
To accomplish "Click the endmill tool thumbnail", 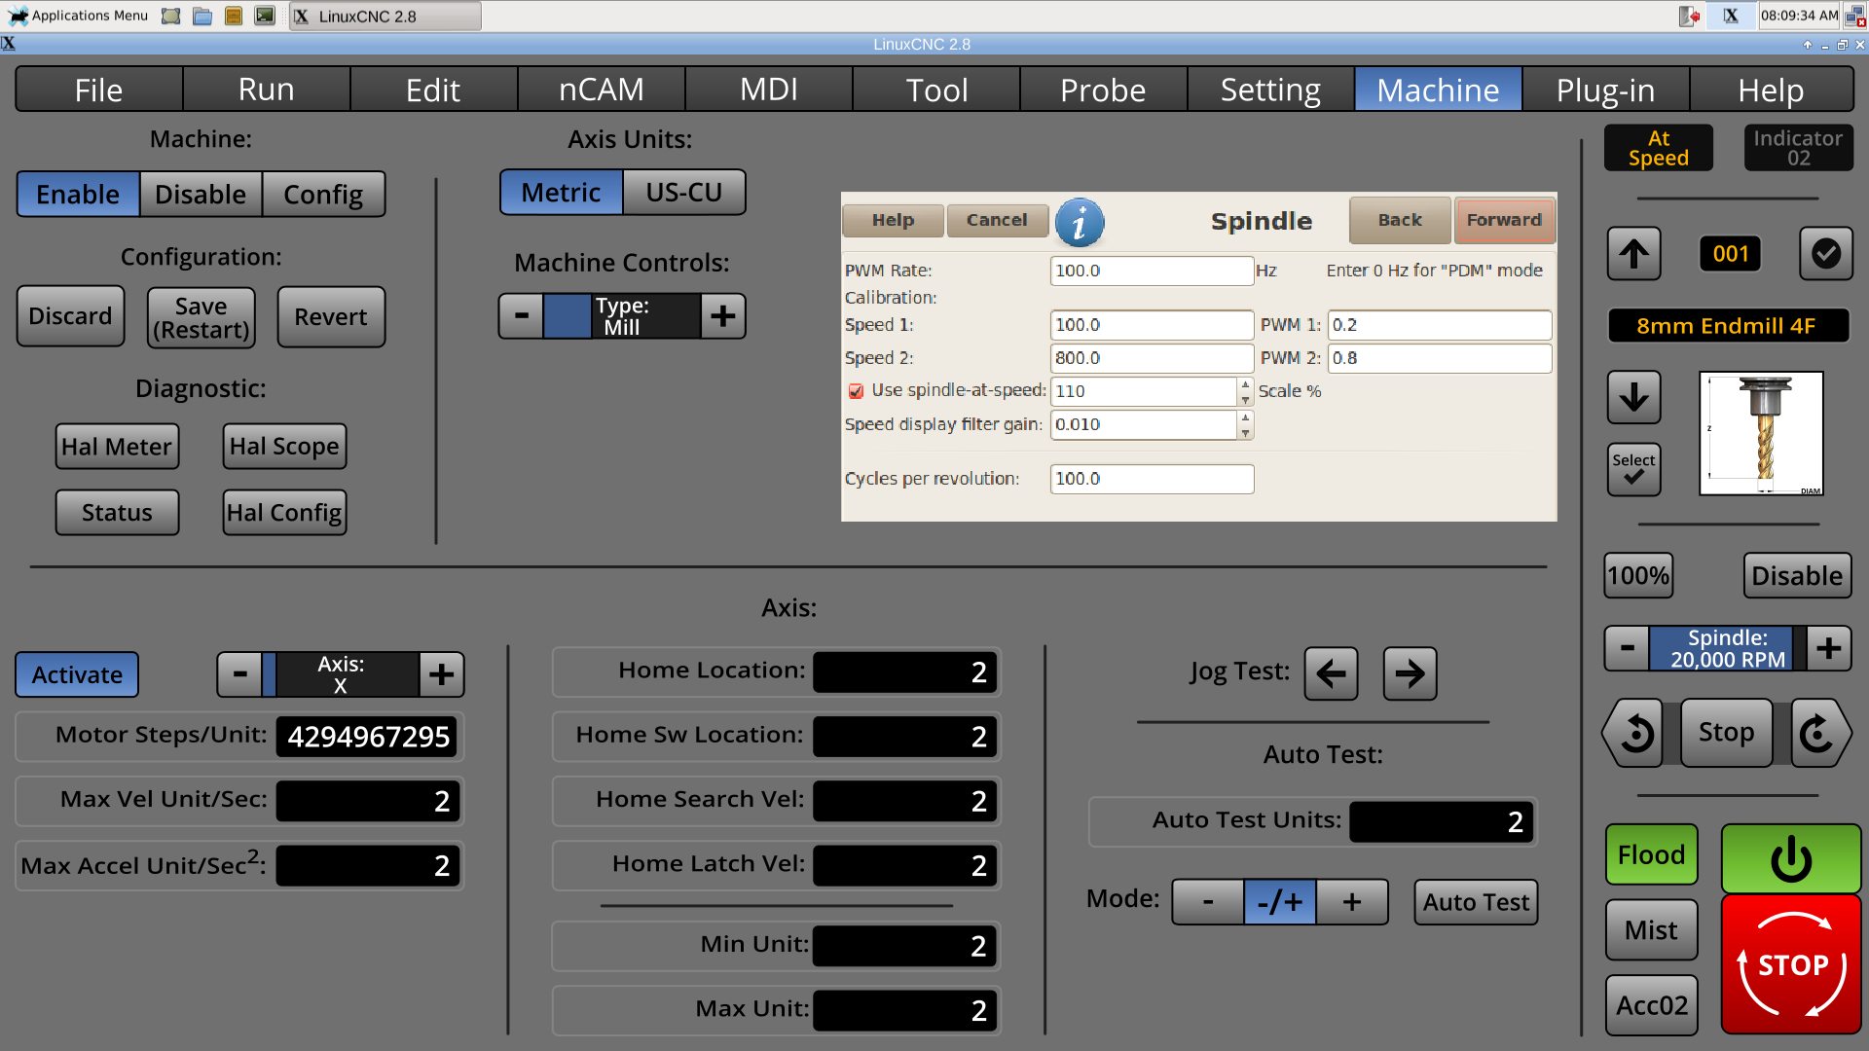I will click(1761, 434).
